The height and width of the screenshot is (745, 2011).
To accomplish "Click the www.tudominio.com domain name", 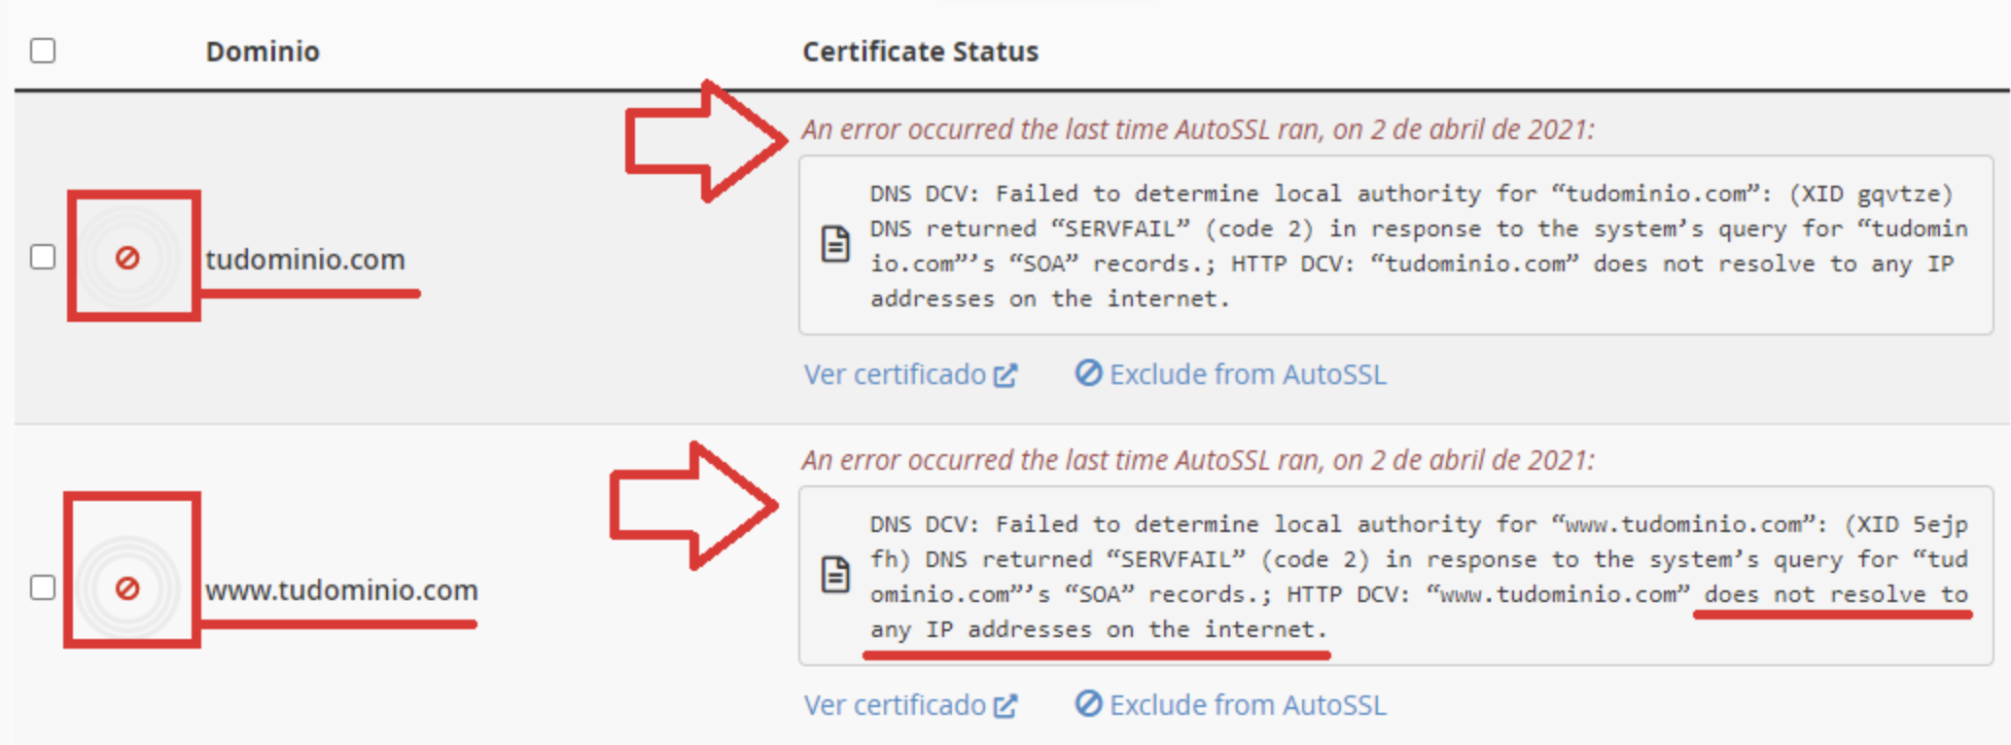I will pos(341,590).
